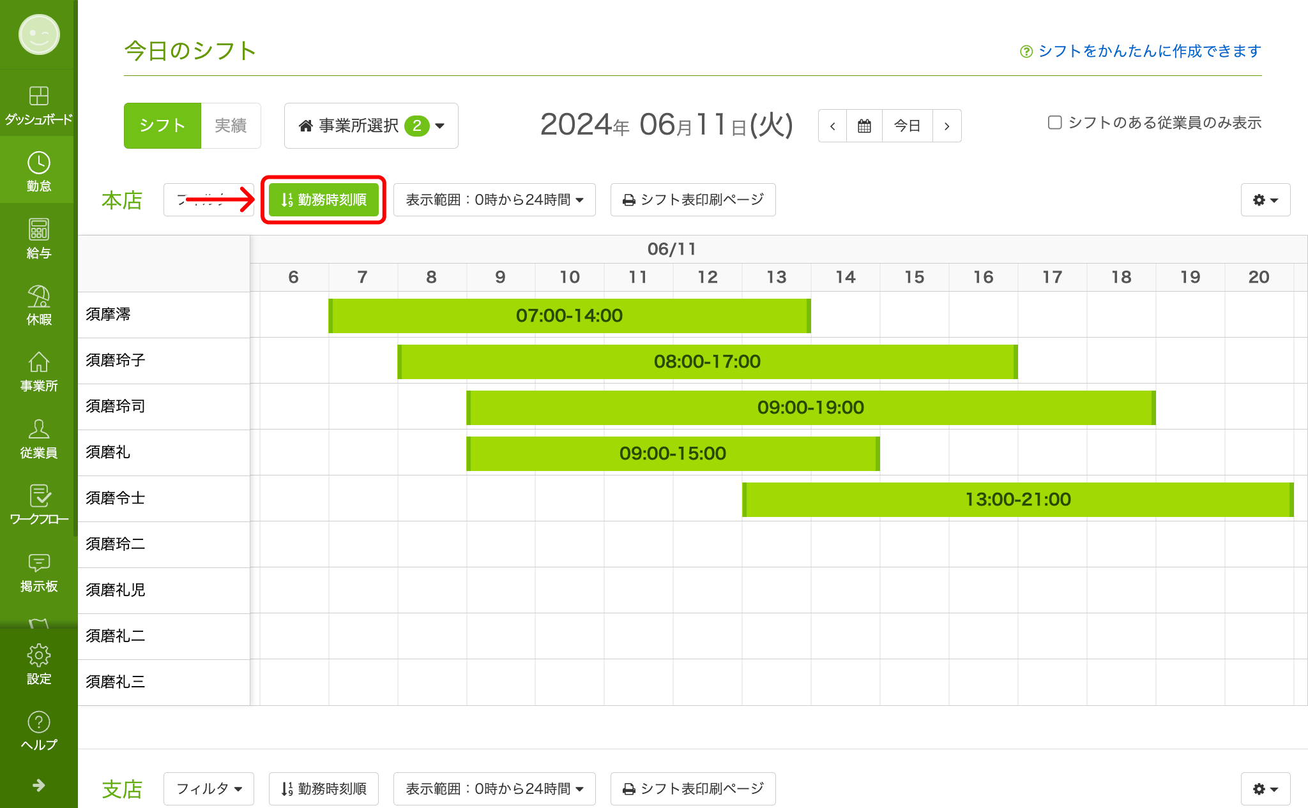Screen dimensions: 1308x808
Task: Click 本店 シフト表印刷ページ button
Action: pos(693,200)
